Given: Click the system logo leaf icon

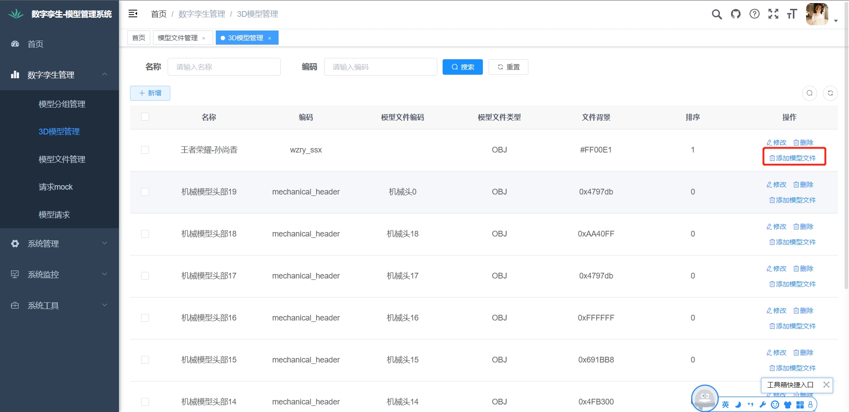Looking at the screenshot, I should pyautogui.click(x=16, y=14).
